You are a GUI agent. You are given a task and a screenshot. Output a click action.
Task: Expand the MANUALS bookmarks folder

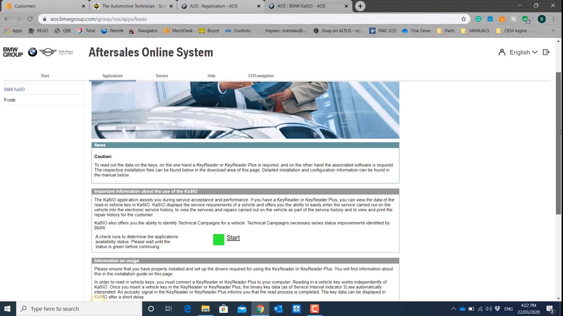(x=475, y=31)
